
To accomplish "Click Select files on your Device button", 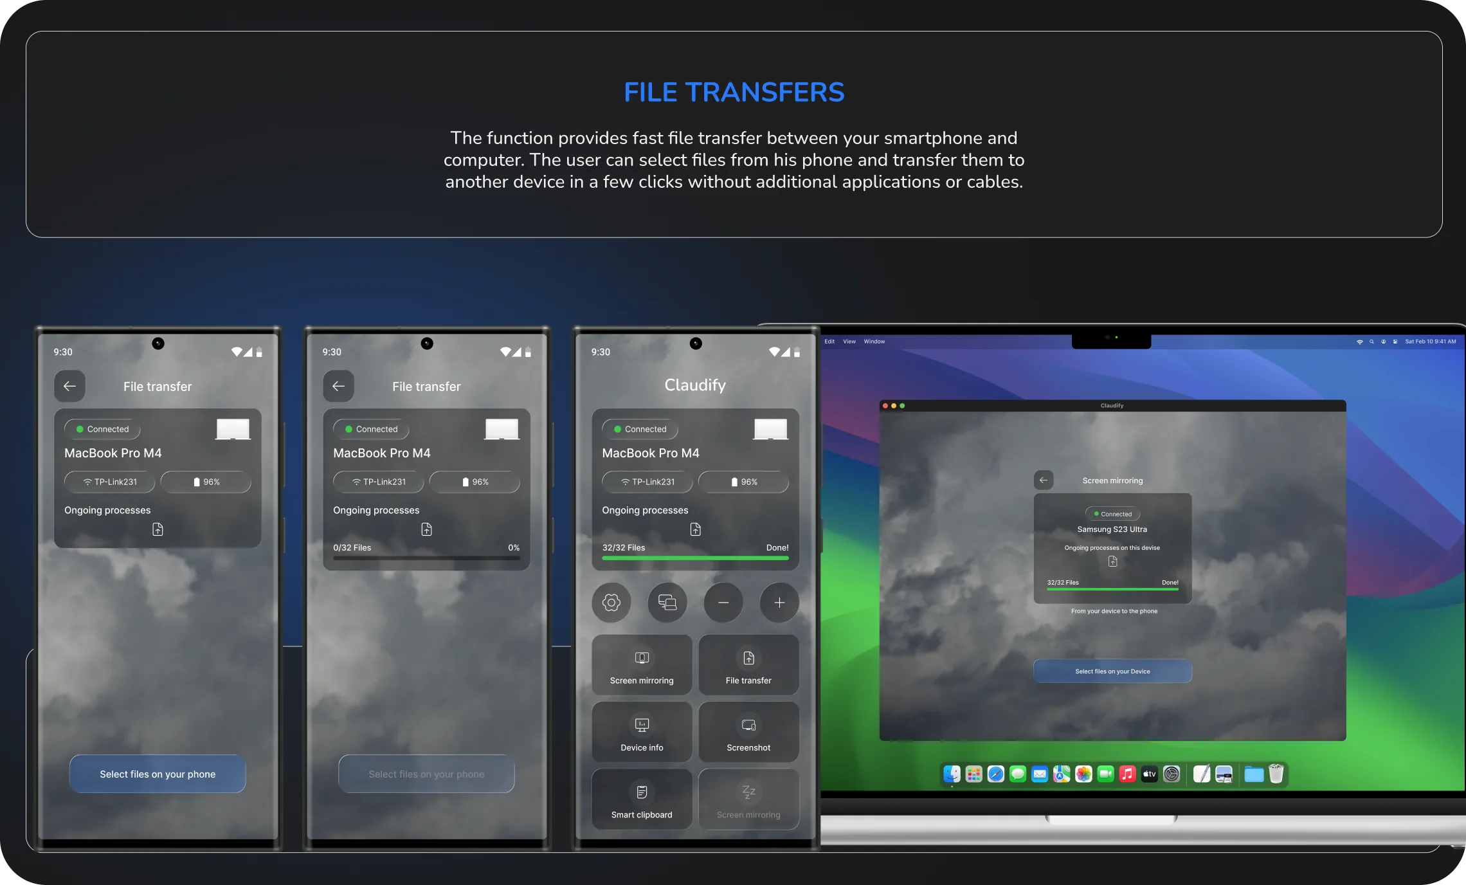I will [1112, 671].
